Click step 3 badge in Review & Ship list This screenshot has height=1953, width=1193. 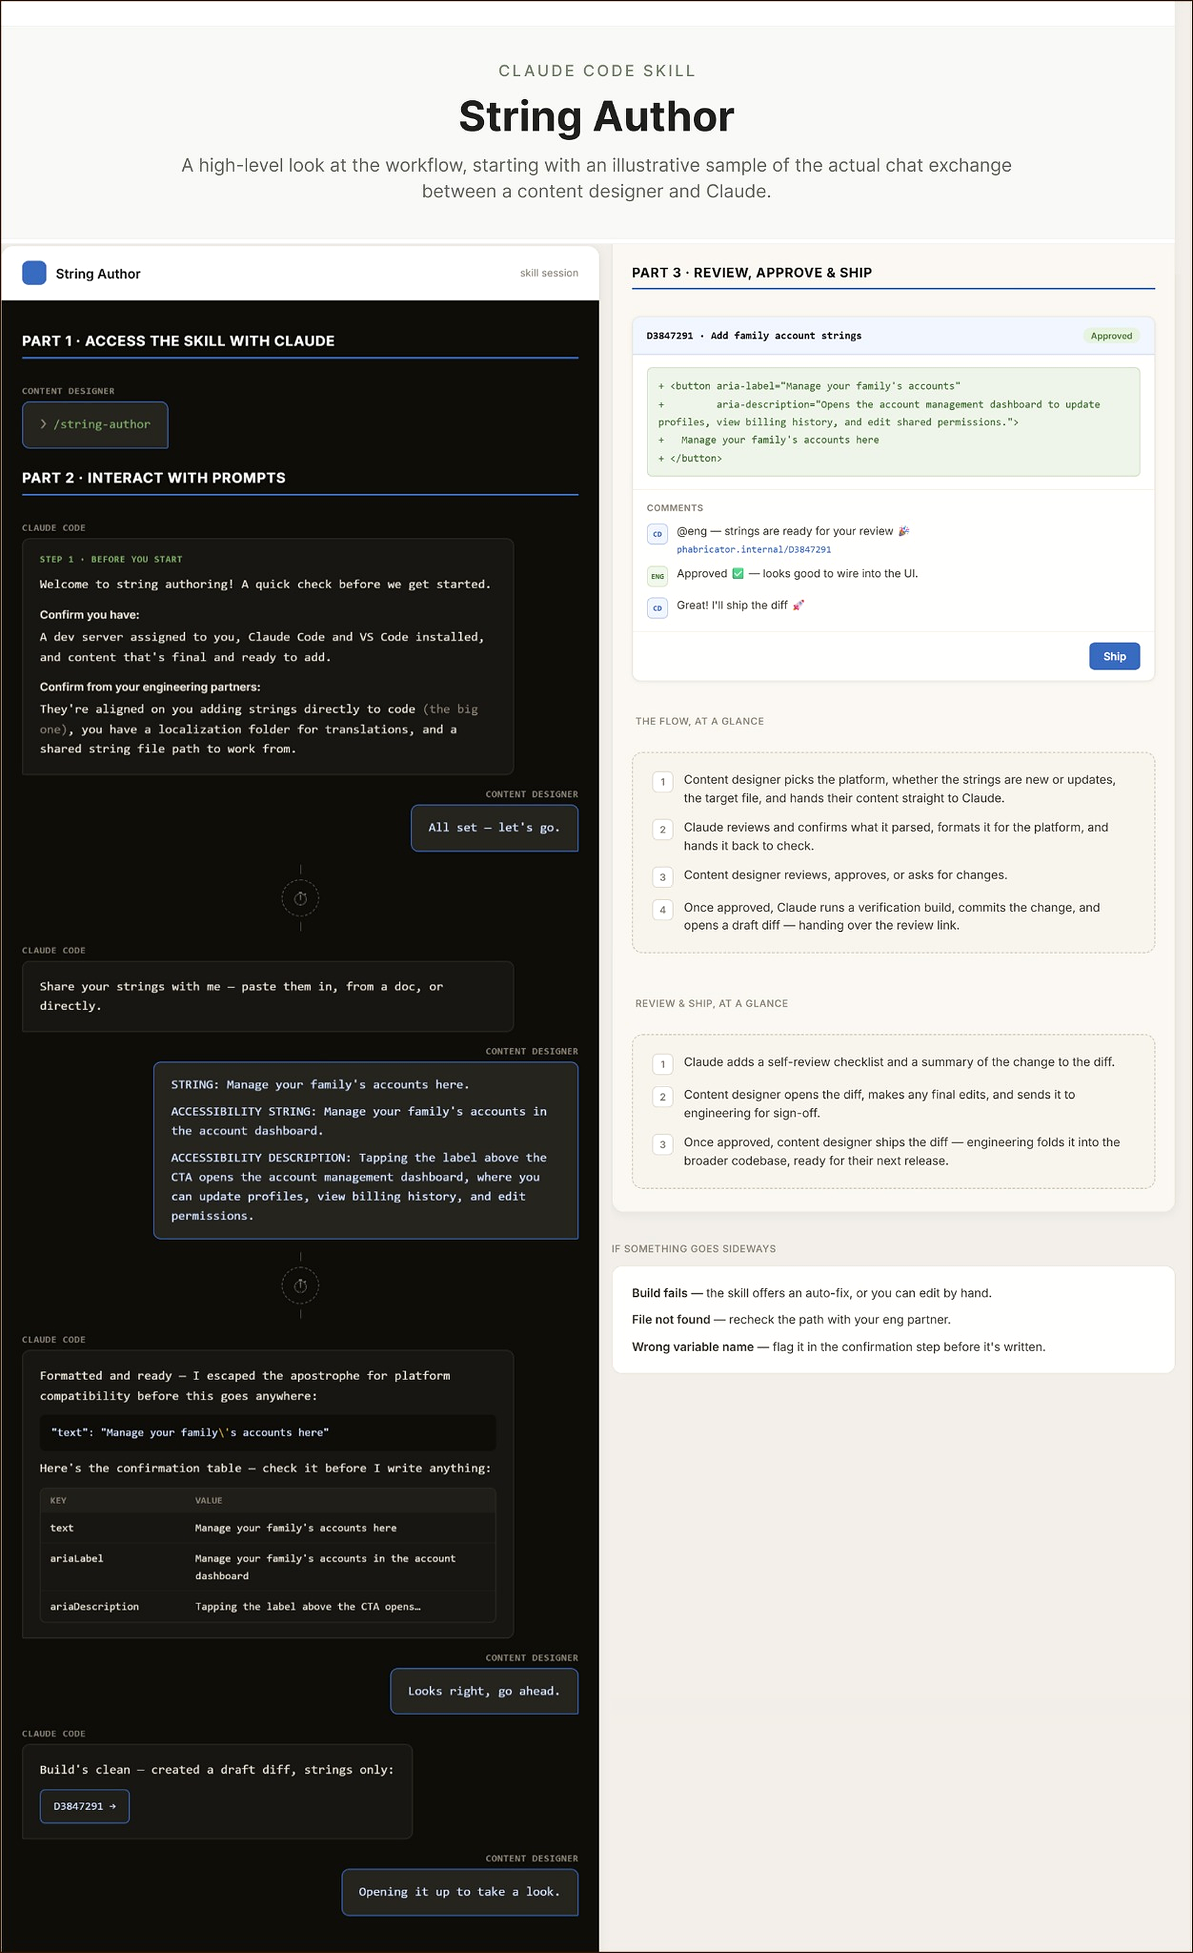tap(662, 1144)
